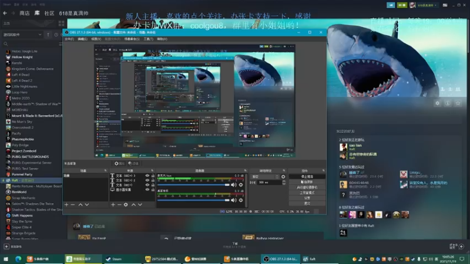Open the source Filters button above the scenes
470x264 pixels.
point(133,164)
